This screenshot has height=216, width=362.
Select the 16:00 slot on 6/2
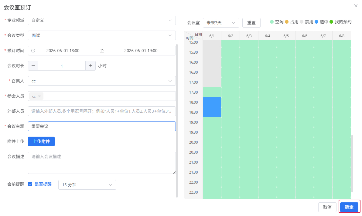(x=231, y=62)
